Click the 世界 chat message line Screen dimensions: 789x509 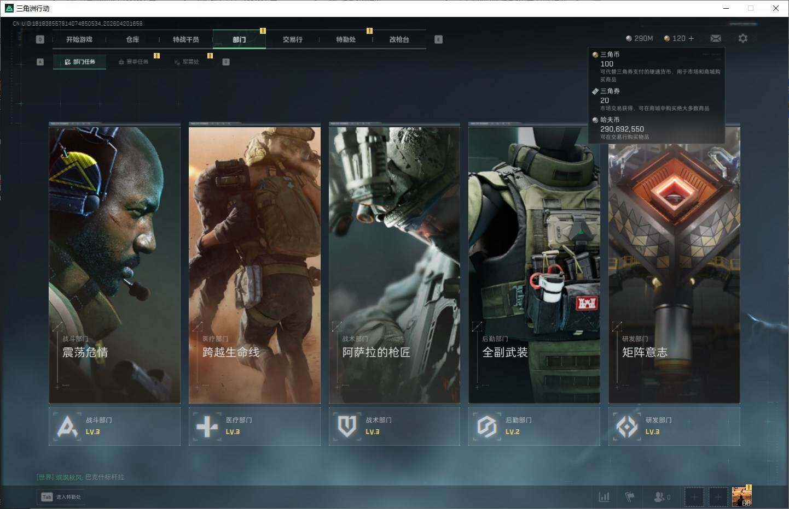coord(80,477)
